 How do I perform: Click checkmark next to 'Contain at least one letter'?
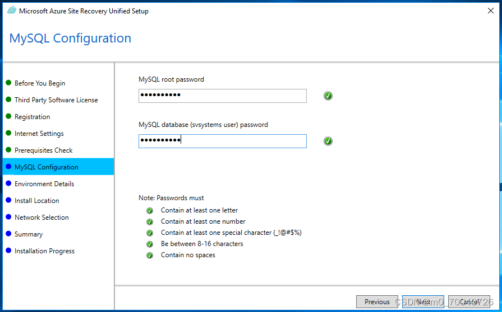coord(150,211)
